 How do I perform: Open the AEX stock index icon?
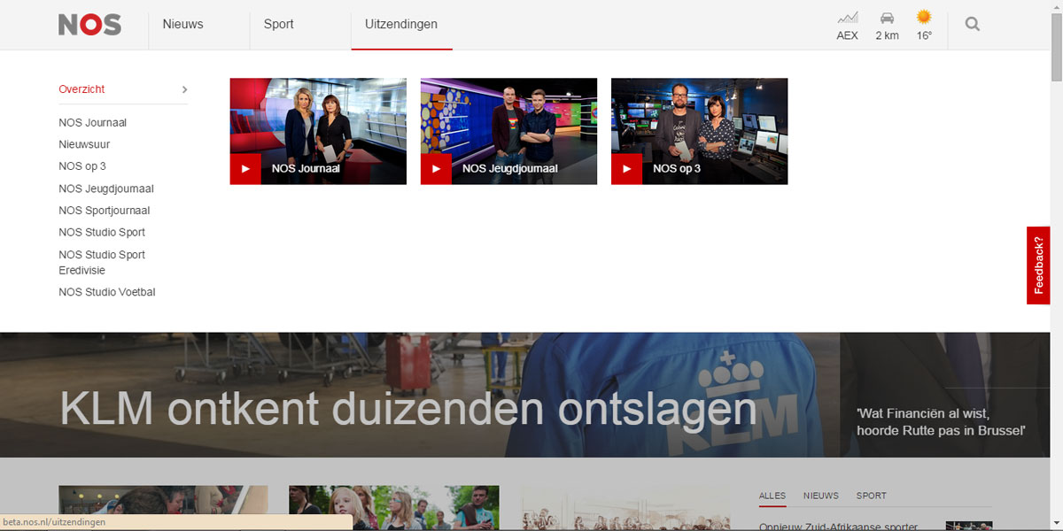(x=848, y=18)
